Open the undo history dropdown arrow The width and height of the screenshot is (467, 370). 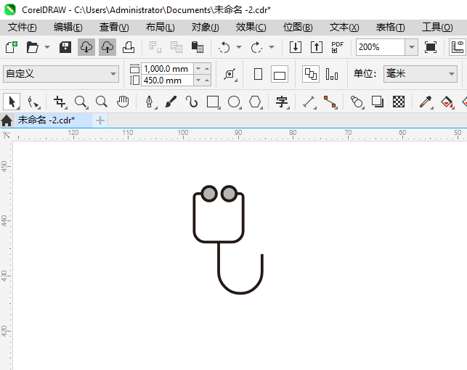(x=239, y=47)
